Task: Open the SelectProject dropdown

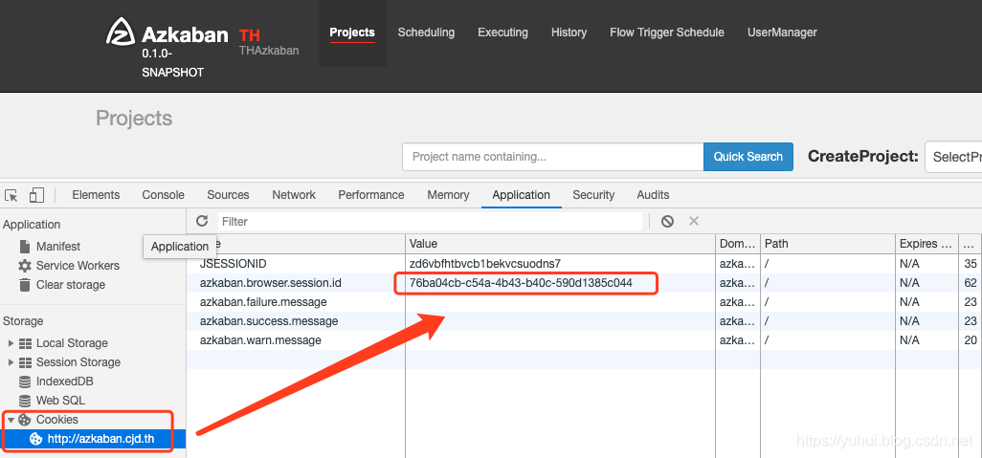Action: tap(953, 157)
